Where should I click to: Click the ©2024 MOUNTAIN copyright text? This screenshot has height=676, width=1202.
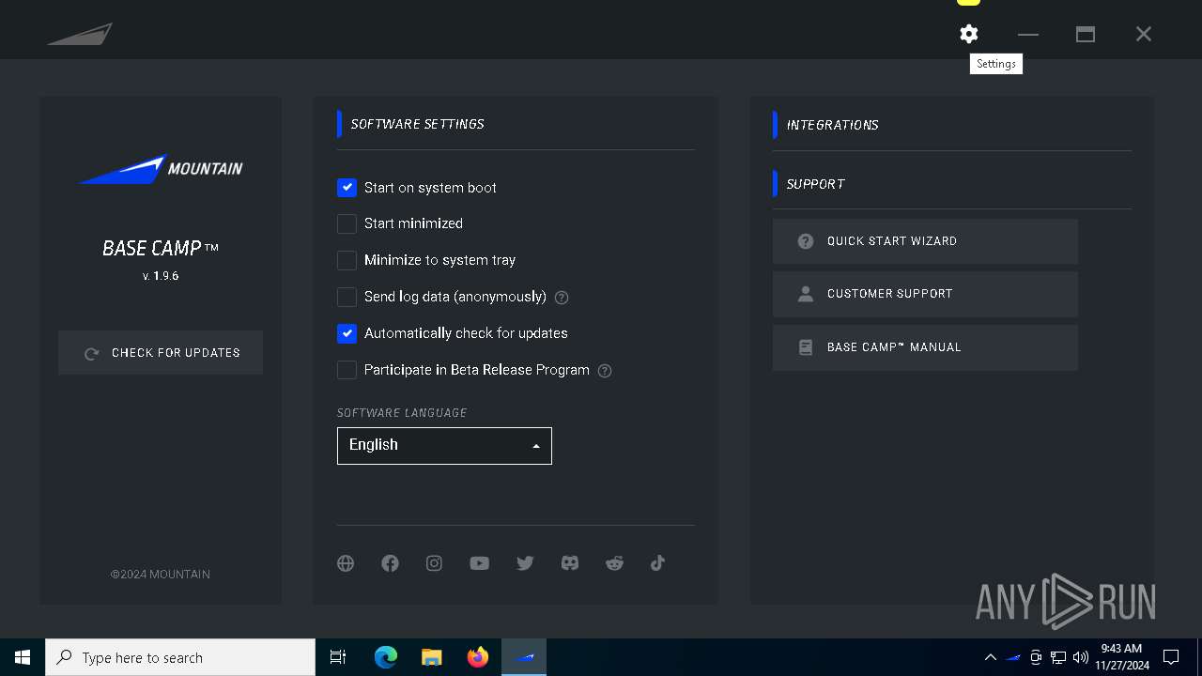pyautogui.click(x=160, y=574)
